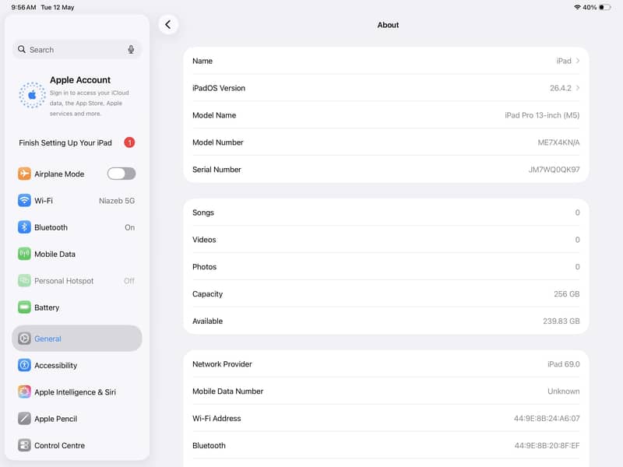Screen dimensions: 623x467
Task: Open Control Centre in sidebar
Action: tap(77, 445)
